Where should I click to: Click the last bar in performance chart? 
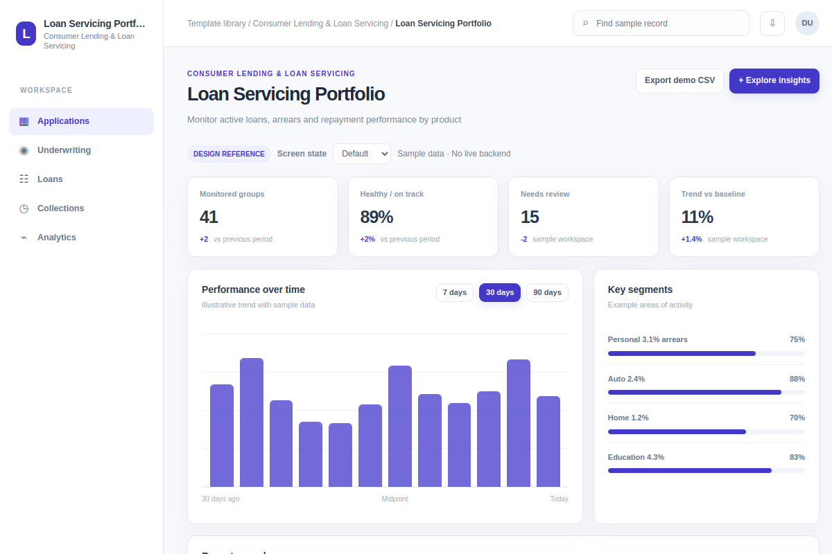(548, 442)
